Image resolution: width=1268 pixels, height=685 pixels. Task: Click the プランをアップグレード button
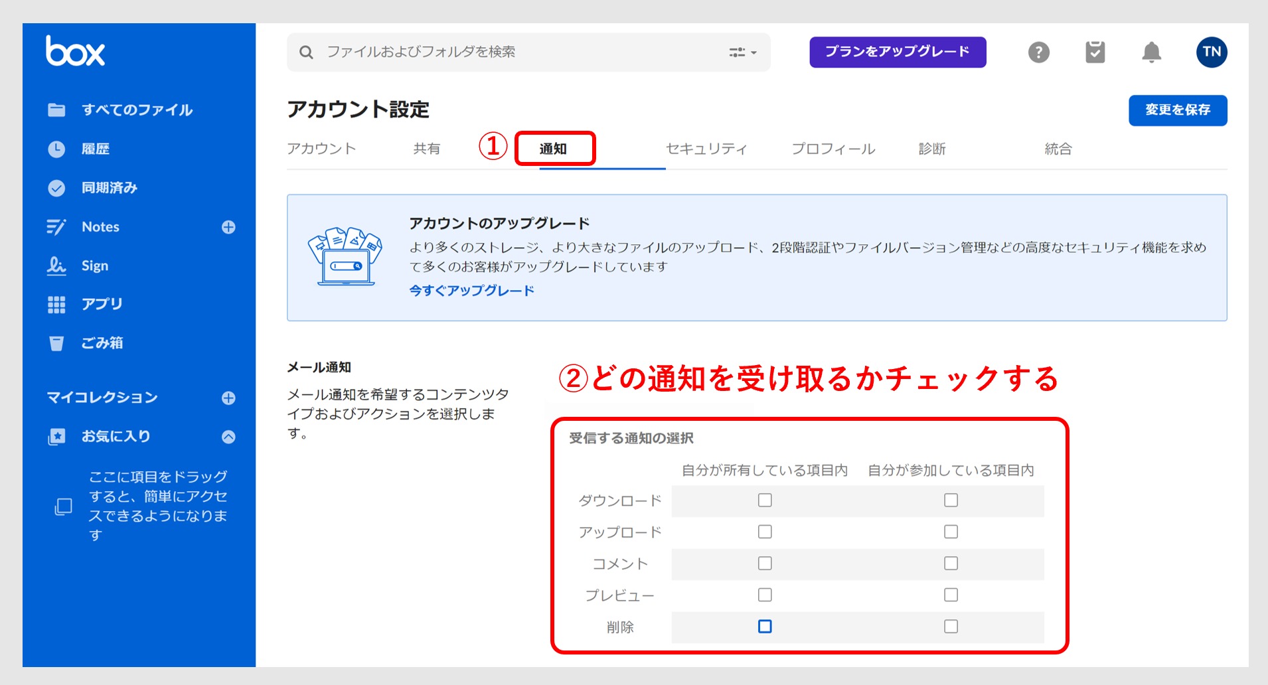(898, 52)
